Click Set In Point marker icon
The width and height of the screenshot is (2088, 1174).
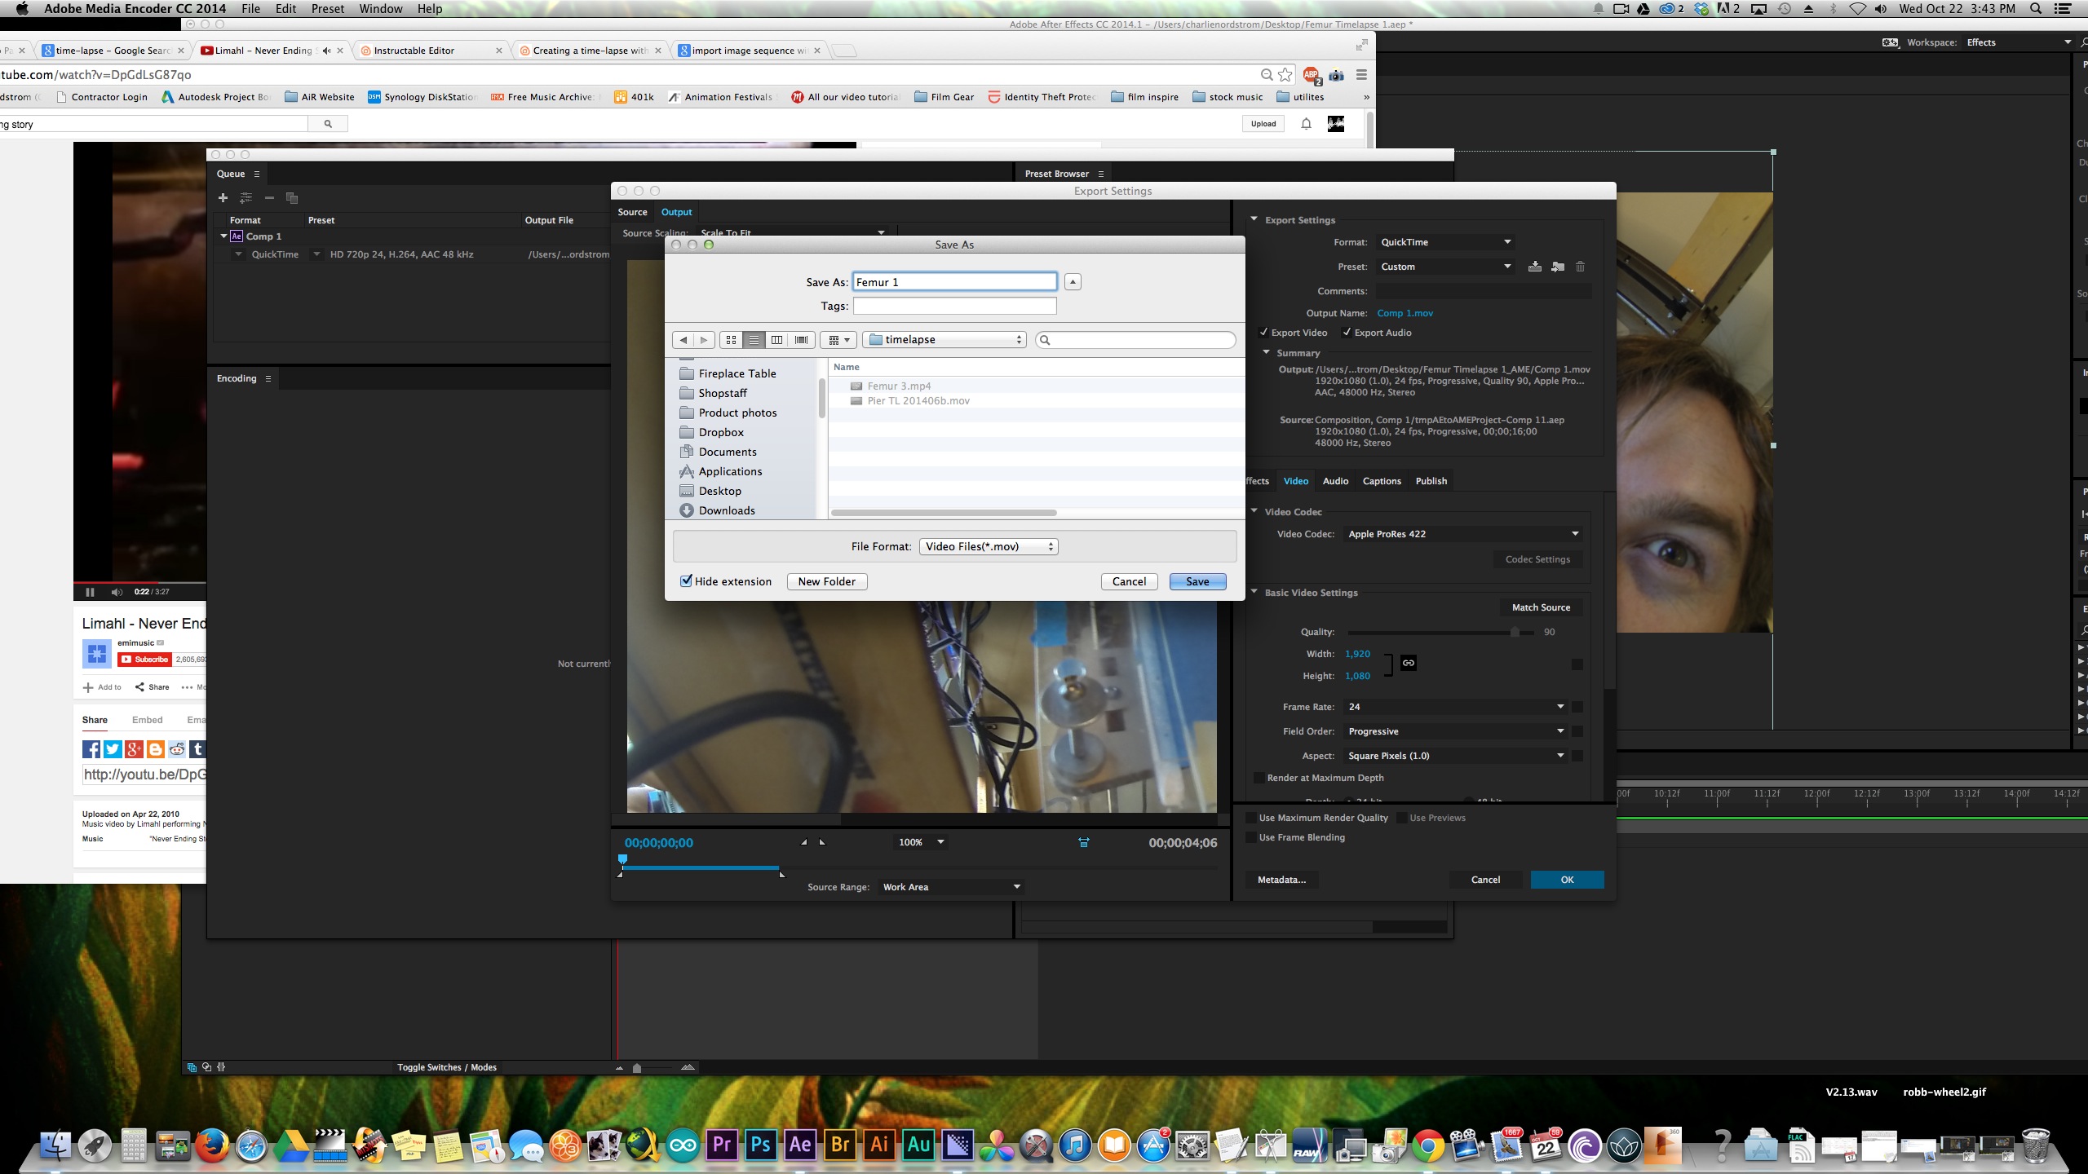pyautogui.click(x=804, y=842)
